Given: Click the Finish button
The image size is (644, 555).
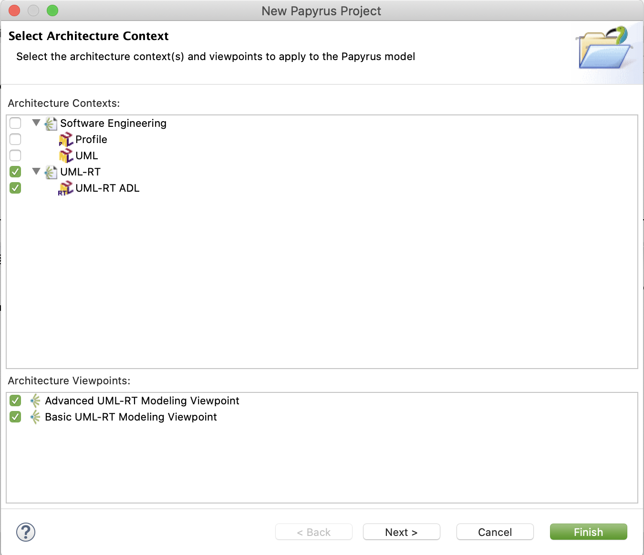Looking at the screenshot, I should click(588, 532).
